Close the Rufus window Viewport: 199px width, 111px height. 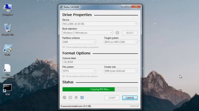(x=136, y=6)
